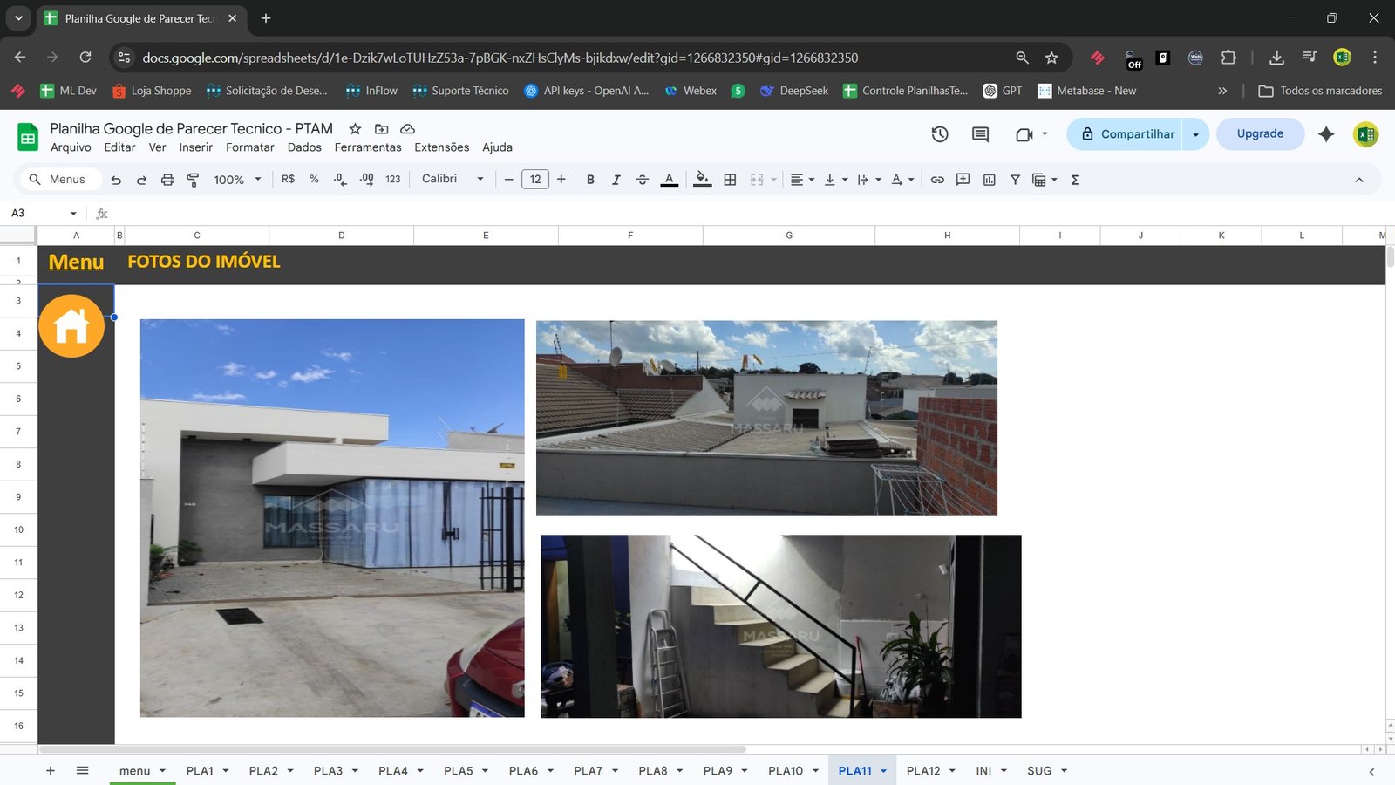1395x785 pixels.
Task: Insert a comment using the toolbar icon
Action: [963, 180]
